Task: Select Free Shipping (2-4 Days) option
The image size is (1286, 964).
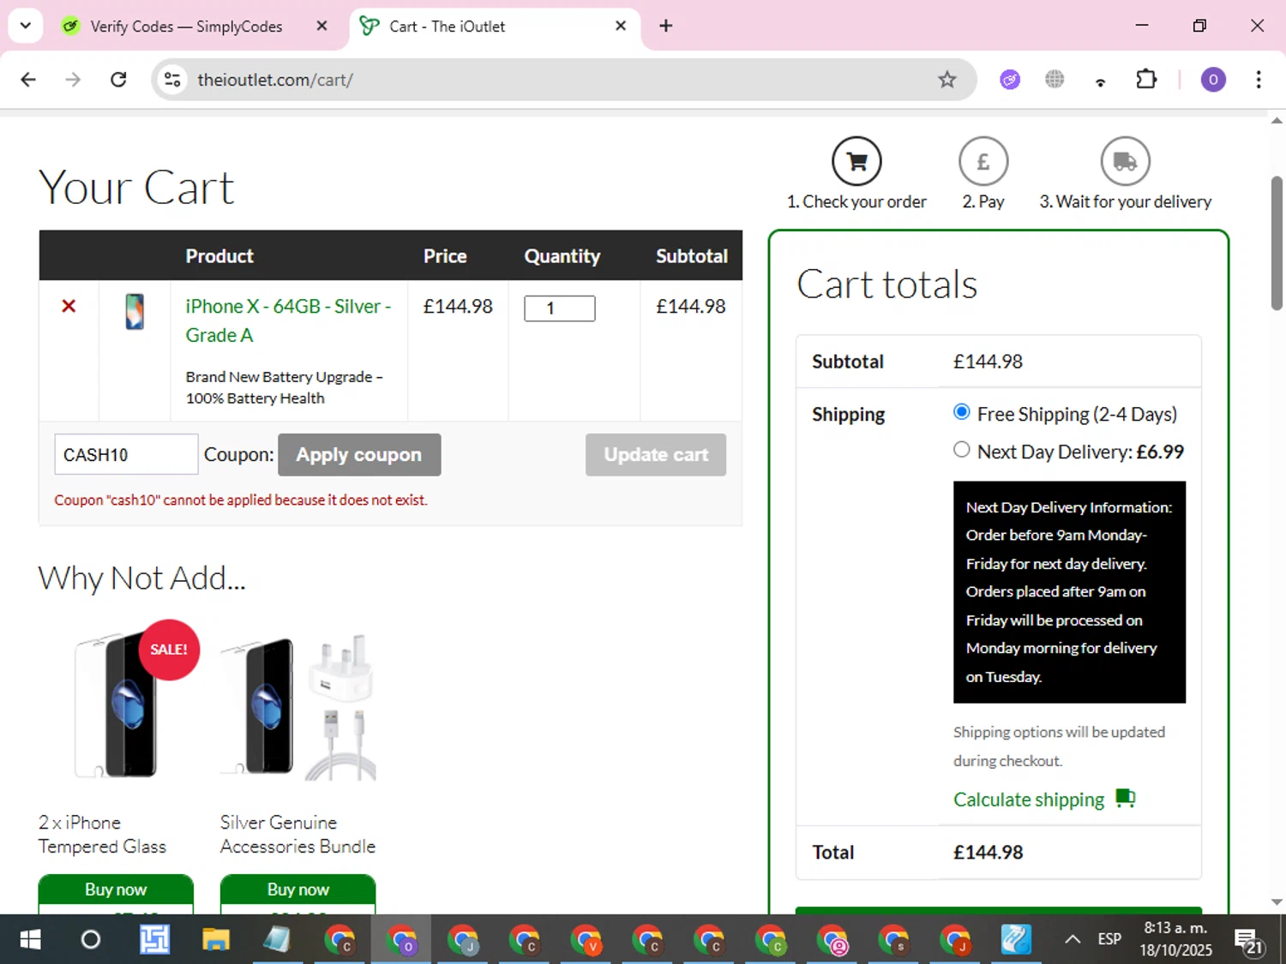Action: tap(962, 412)
